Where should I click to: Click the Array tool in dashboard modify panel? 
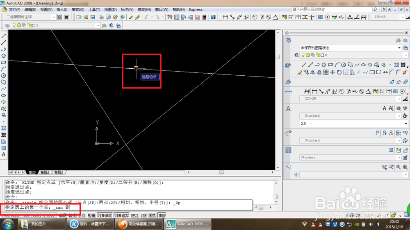coord(326,72)
